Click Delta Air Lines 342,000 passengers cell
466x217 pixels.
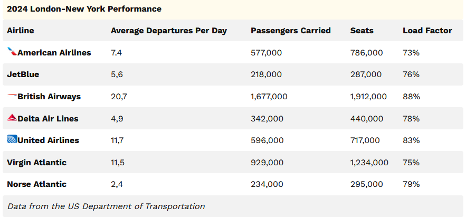[x=267, y=119]
